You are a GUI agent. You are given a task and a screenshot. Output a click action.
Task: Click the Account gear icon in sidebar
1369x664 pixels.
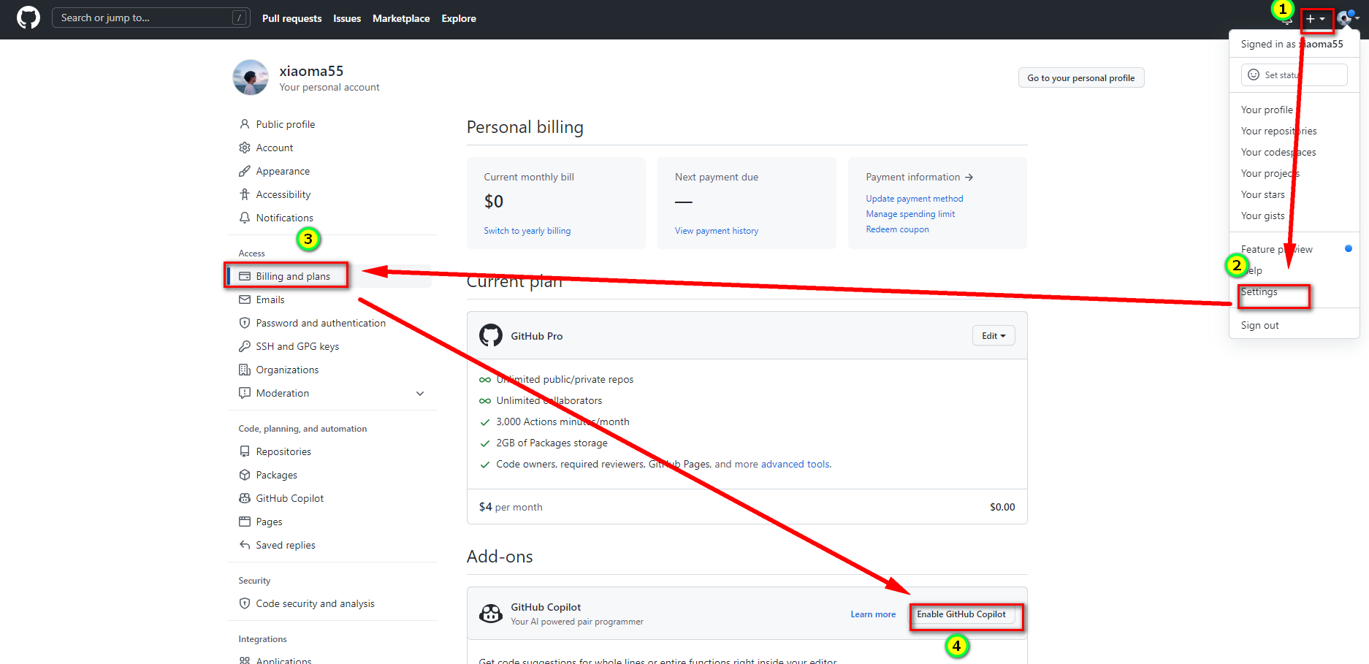[245, 148]
